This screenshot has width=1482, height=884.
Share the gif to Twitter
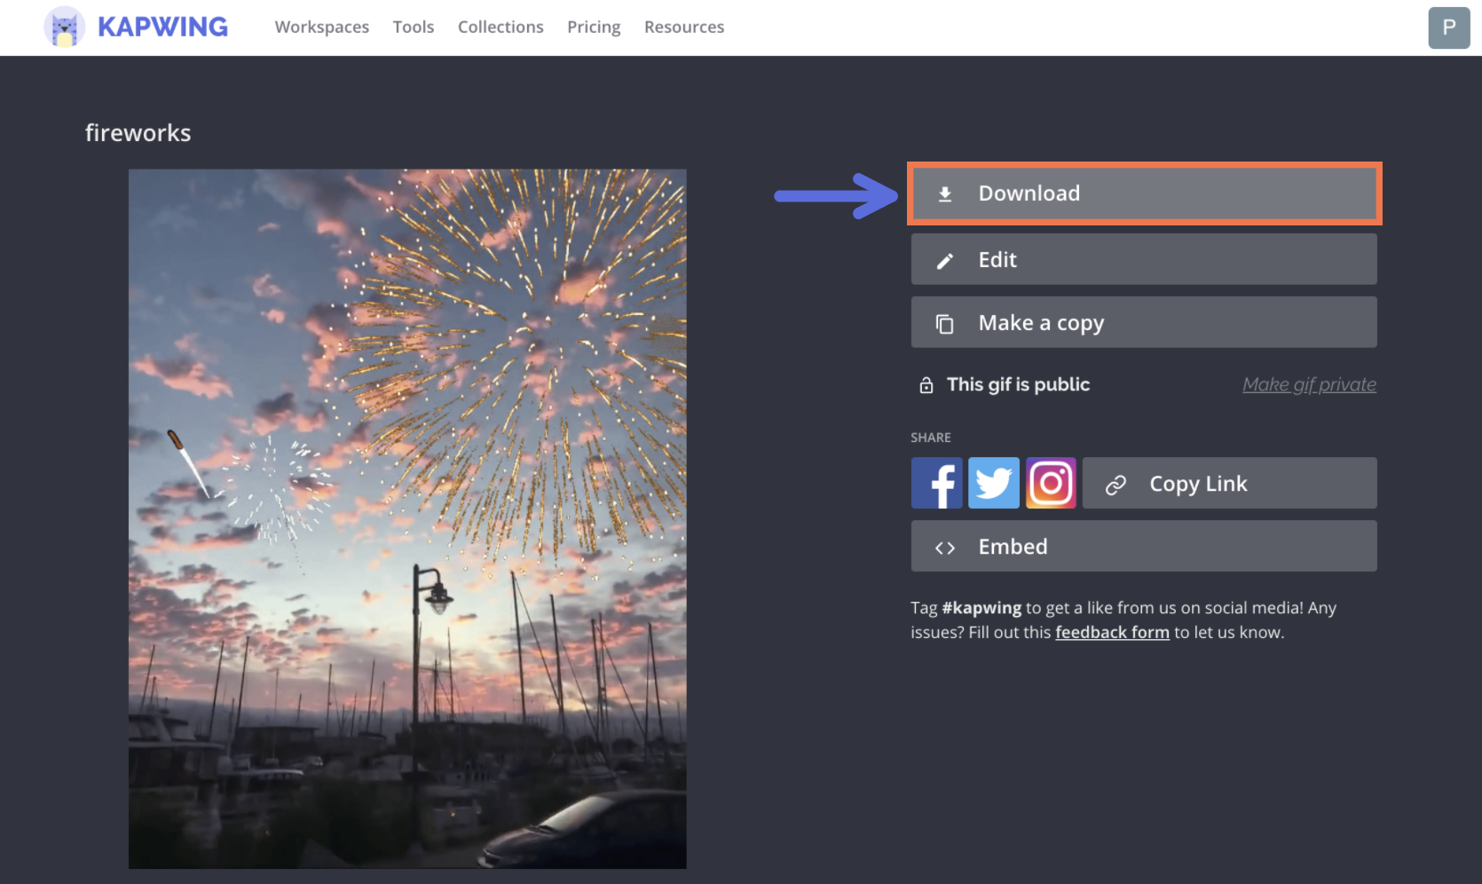(993, 483)
